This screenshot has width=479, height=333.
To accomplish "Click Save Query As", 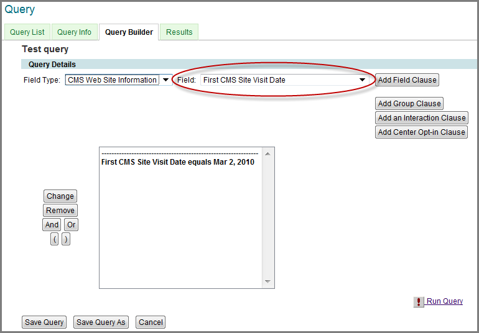I will click(101, 322).
